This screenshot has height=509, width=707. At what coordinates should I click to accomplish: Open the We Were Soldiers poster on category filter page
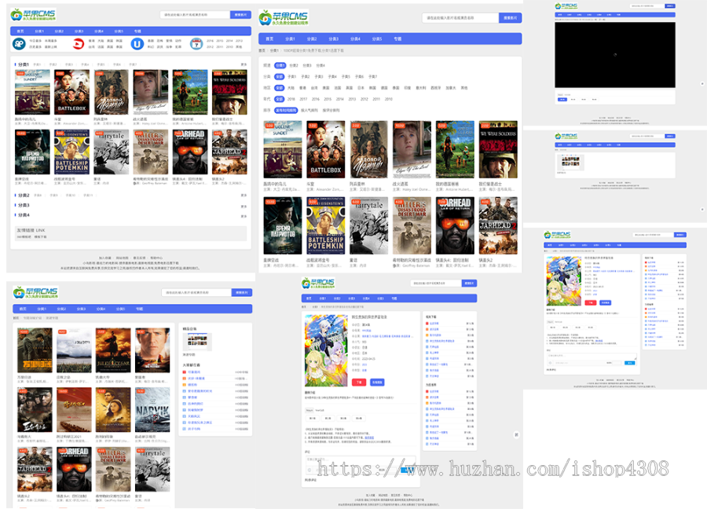pos(498,150)
